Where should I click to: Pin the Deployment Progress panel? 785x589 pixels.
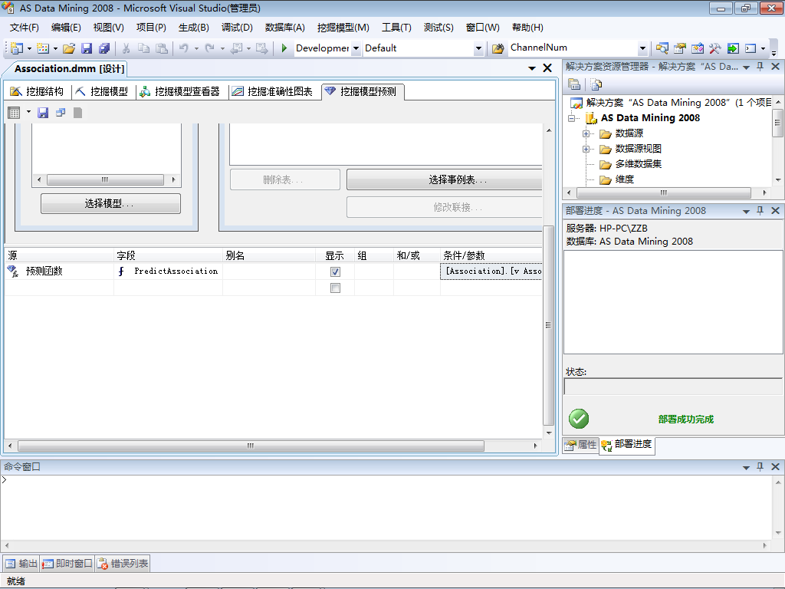click(760, 210)
